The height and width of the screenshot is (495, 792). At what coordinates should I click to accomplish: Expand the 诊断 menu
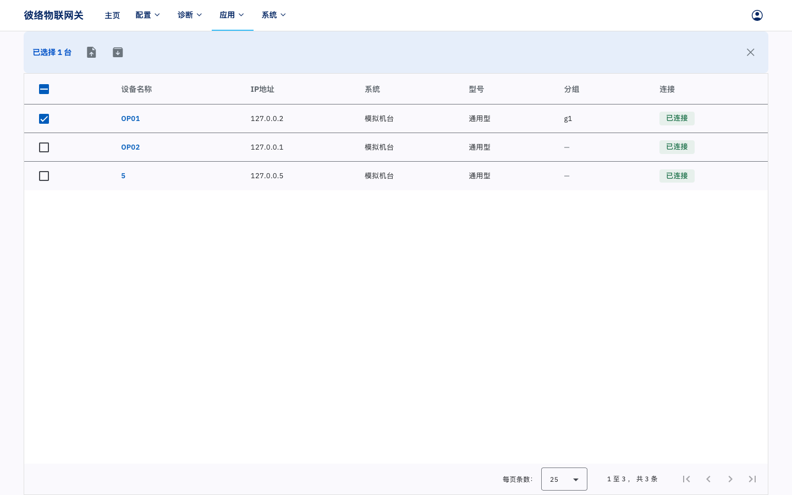click(x=190, y=15)
